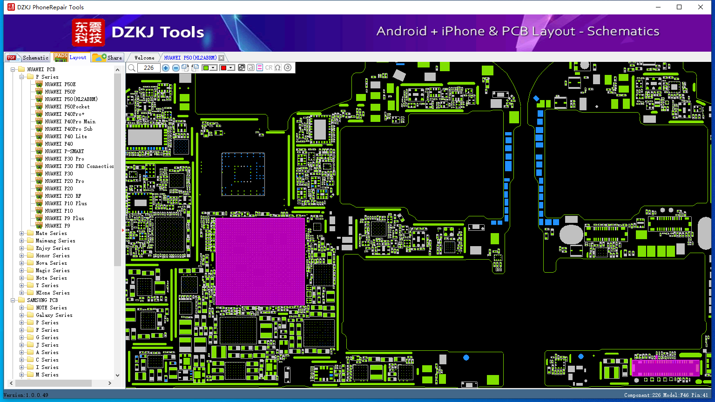Toggle the pink pad-display icon

260,68
